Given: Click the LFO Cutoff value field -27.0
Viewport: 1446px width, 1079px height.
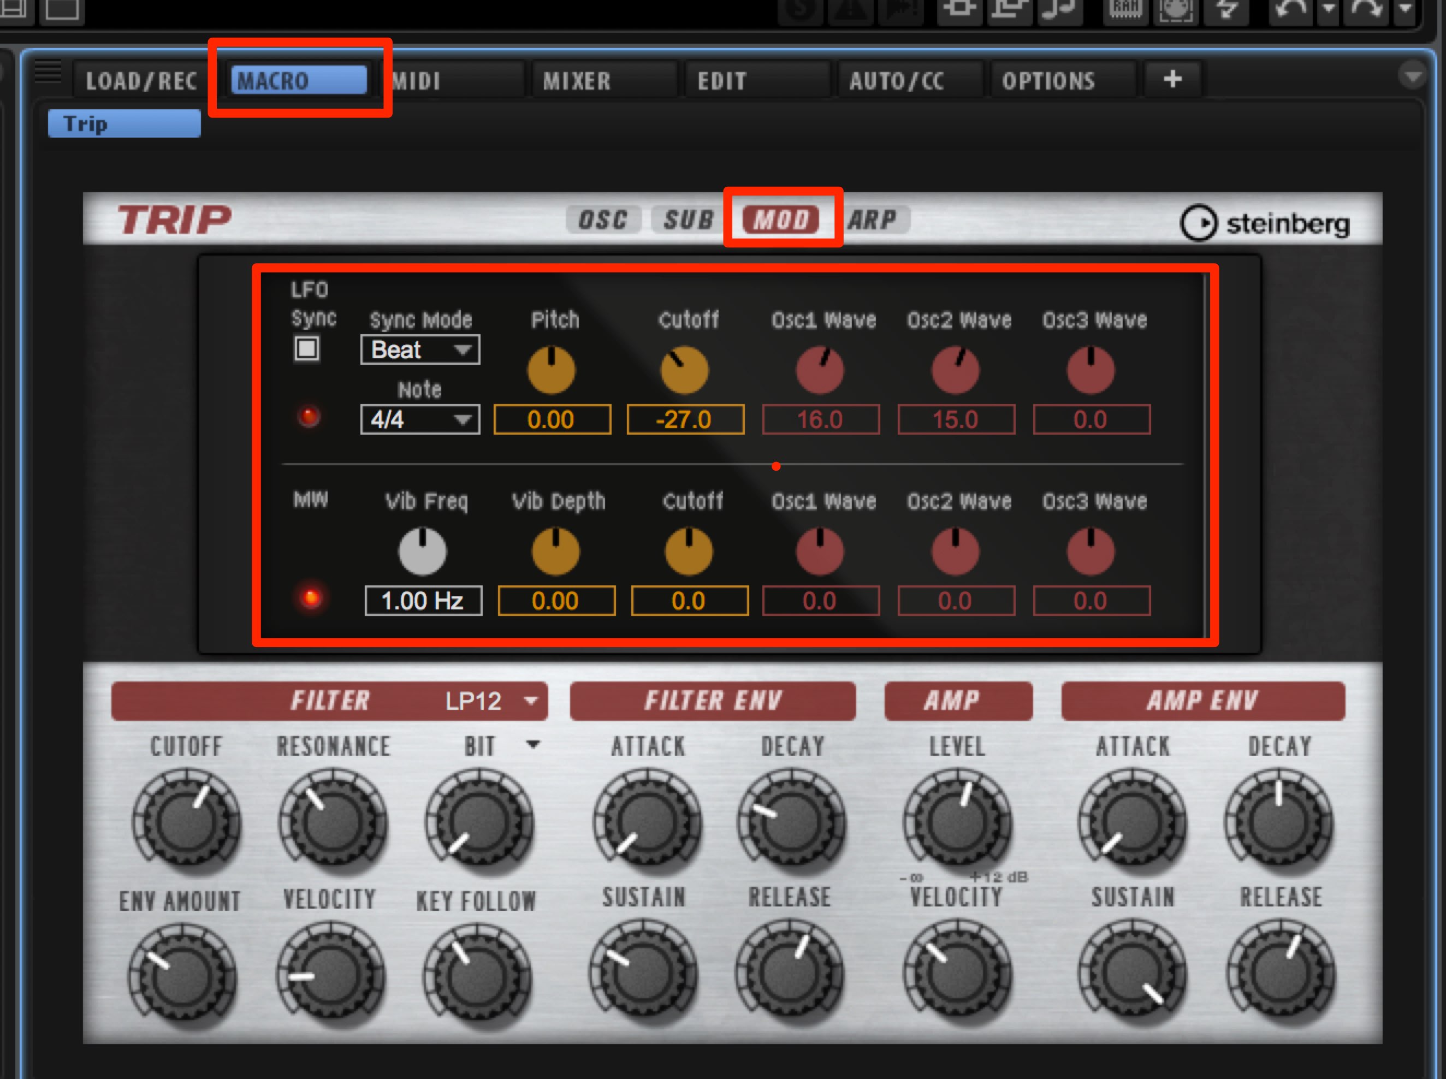Looking at the screenshot, I should 685,419.
